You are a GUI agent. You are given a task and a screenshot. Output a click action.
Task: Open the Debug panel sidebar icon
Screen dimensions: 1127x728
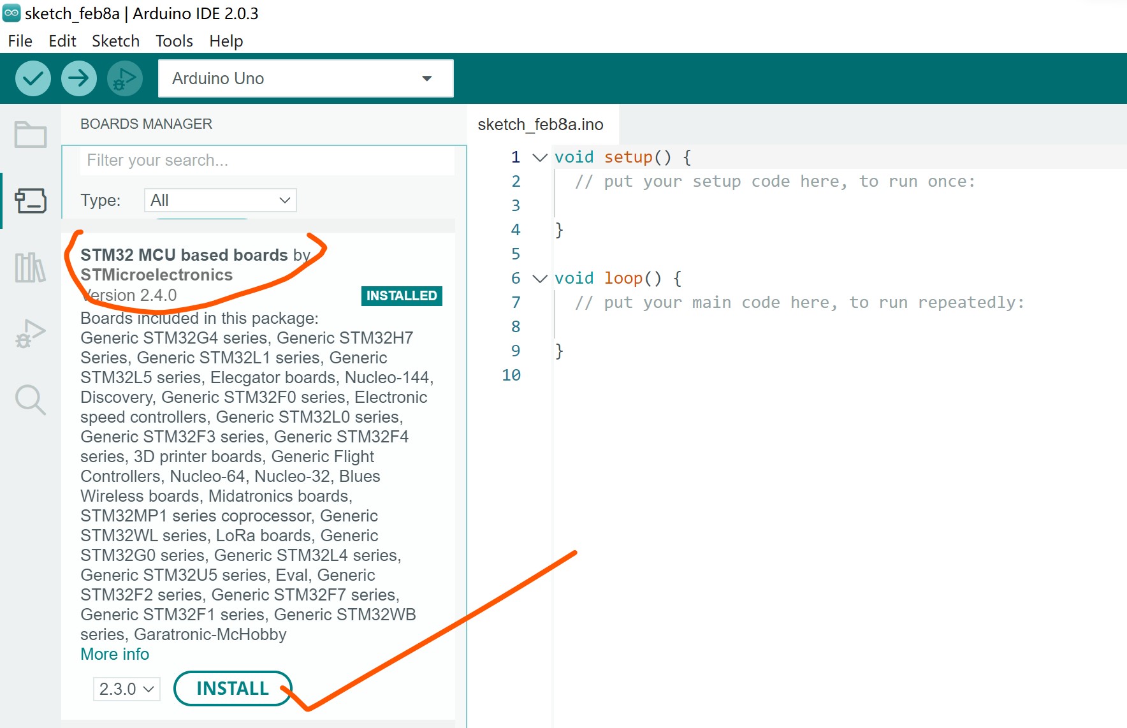pos(31,333)
